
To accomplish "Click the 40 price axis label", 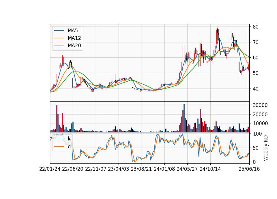I will pos(255,89).
